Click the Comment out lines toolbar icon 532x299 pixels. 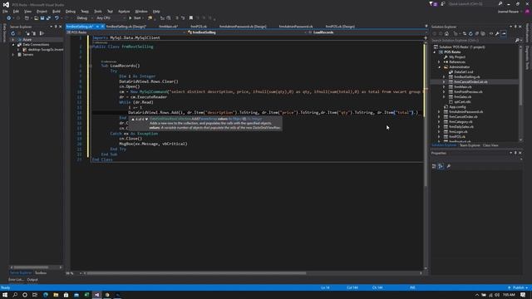click(177, 18)
